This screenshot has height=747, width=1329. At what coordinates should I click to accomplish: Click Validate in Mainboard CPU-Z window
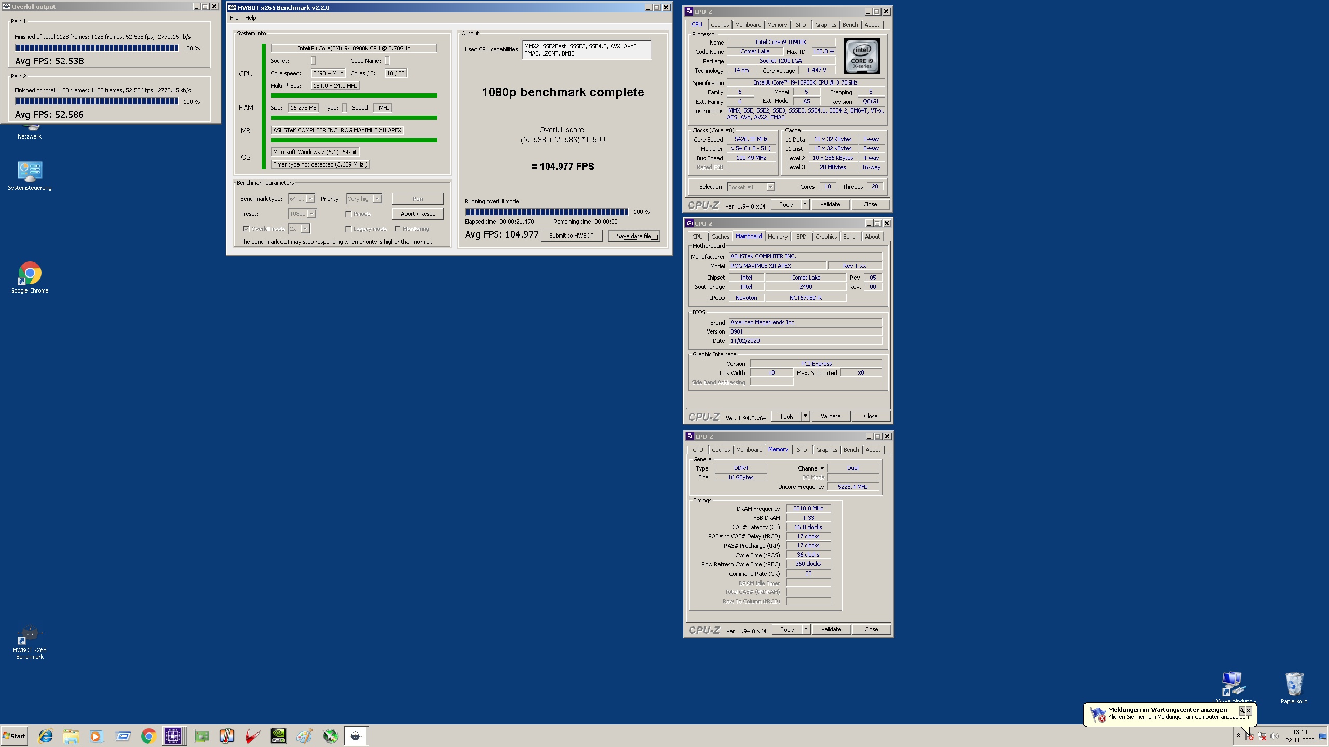click(831, 416)
